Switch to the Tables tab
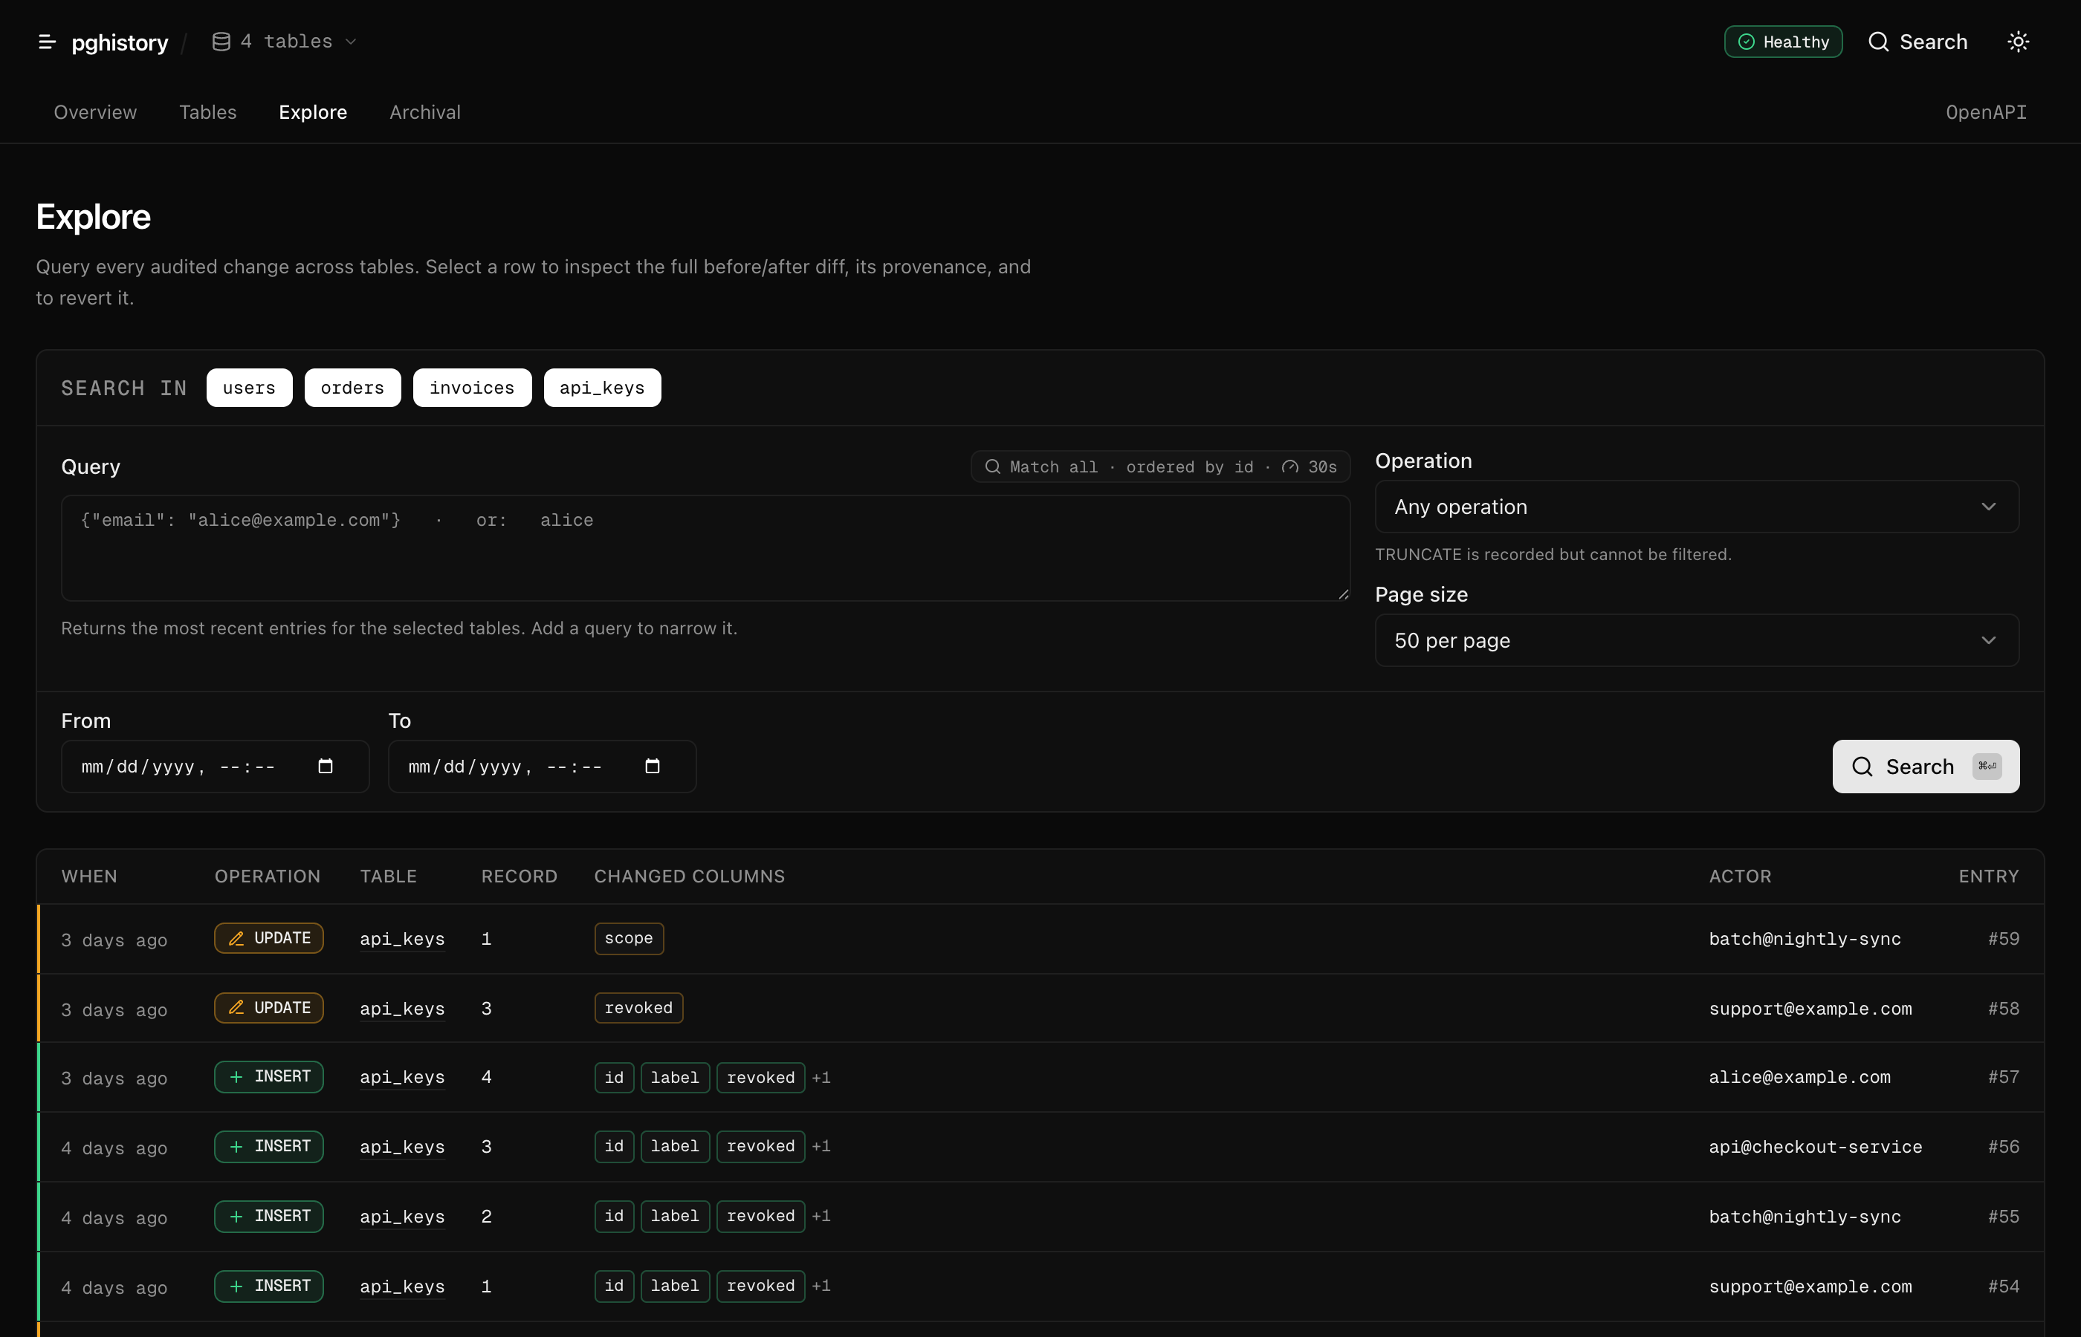 tap(207, 112)
